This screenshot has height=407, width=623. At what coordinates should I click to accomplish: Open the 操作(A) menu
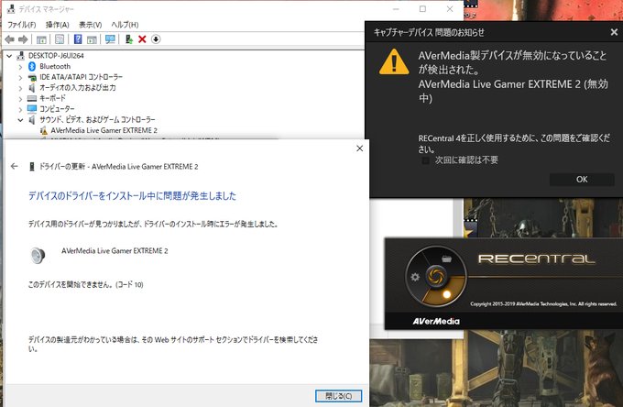click(57, 25)
